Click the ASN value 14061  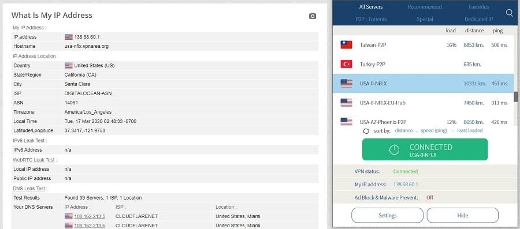pos(71,103)
